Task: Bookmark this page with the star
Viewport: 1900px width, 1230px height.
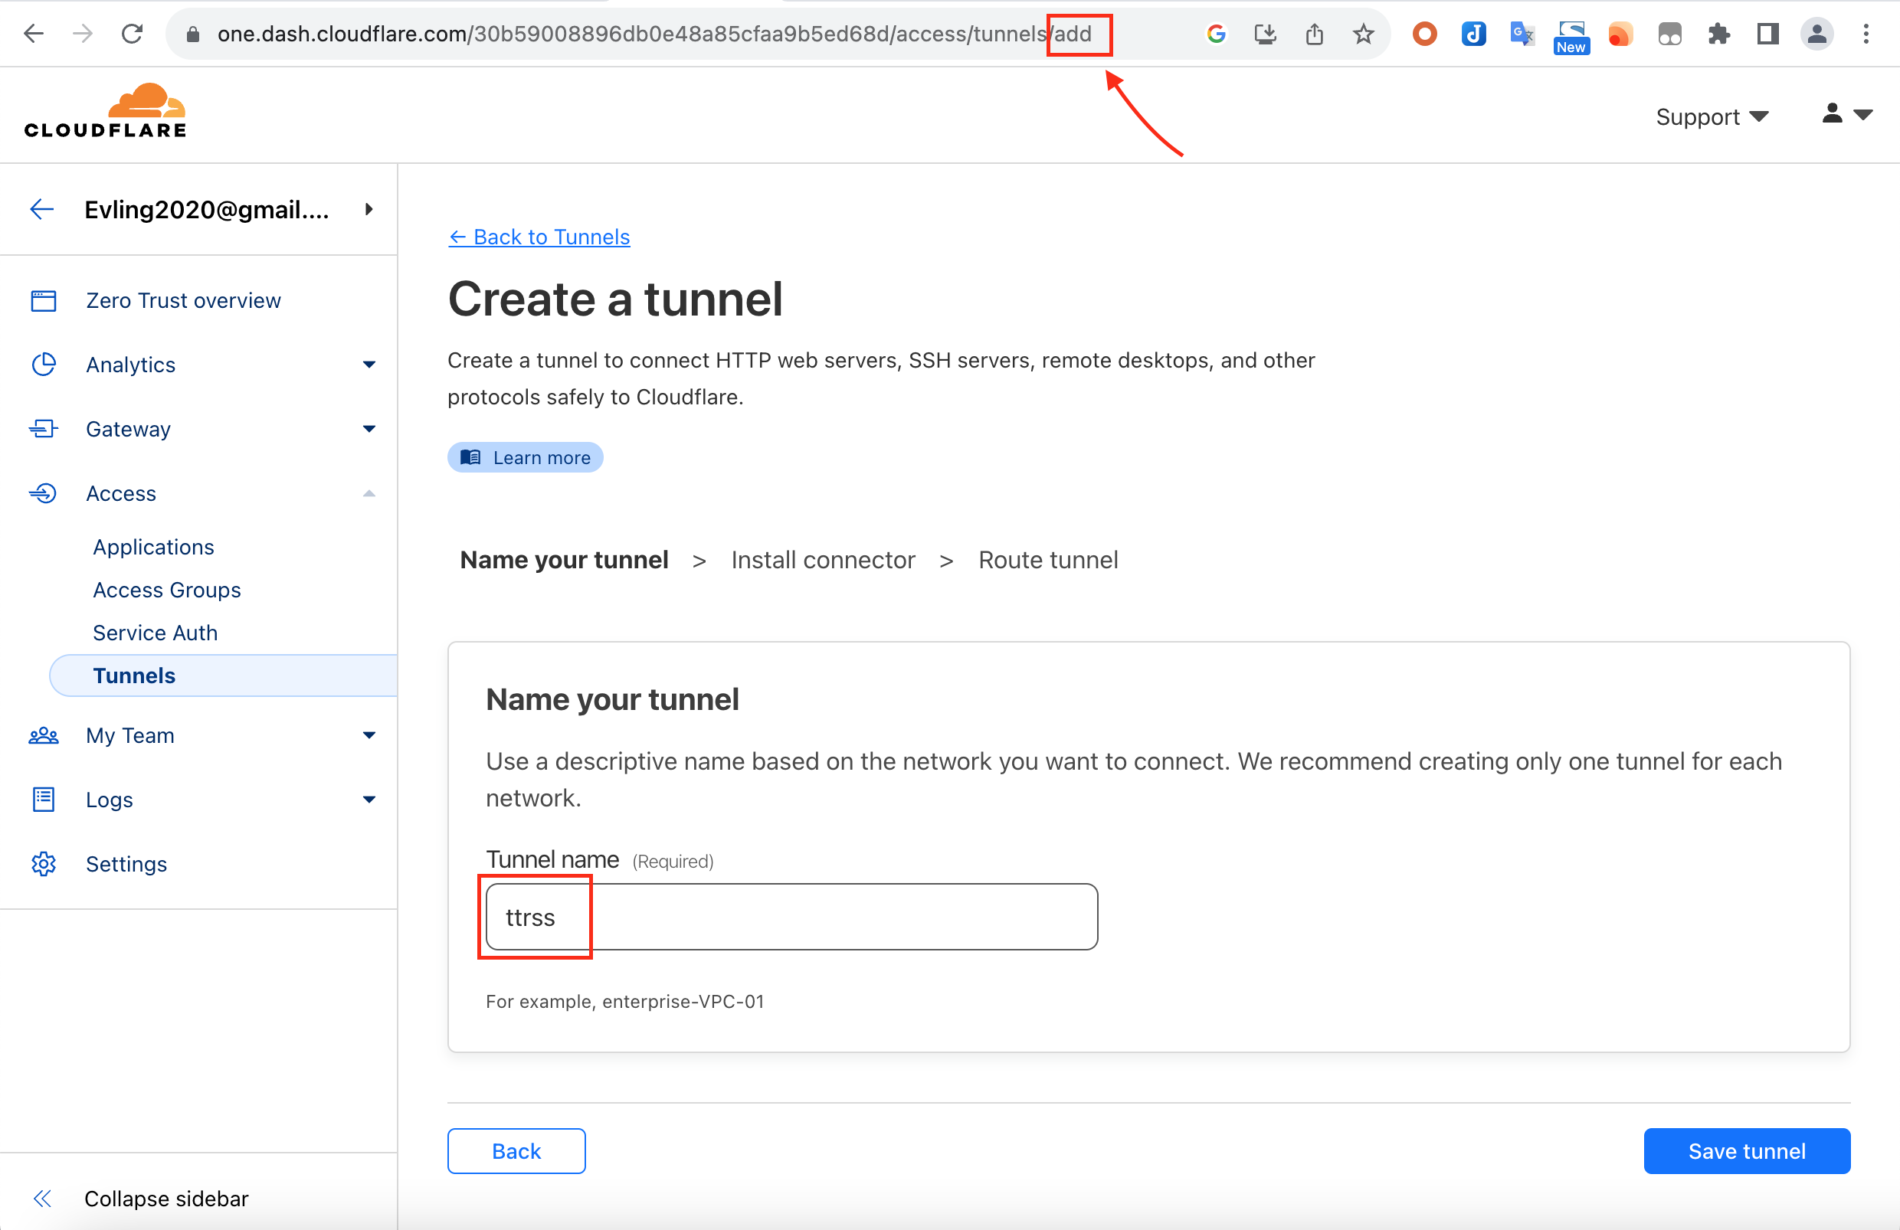Action: pos(1364,34)
